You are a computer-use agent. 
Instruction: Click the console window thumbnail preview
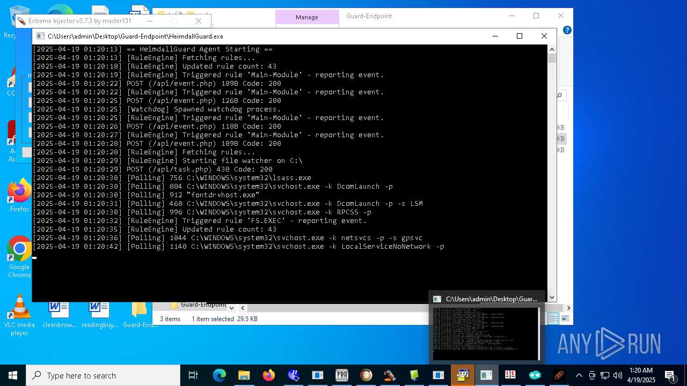pyautogui.click(x=486, y=333)
